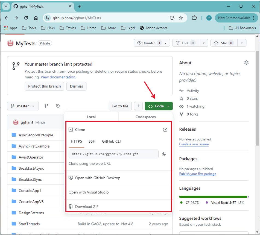Switch to the Codespaces tab
This screenshot has width=260, height=235.
click(x=145, y=117)
